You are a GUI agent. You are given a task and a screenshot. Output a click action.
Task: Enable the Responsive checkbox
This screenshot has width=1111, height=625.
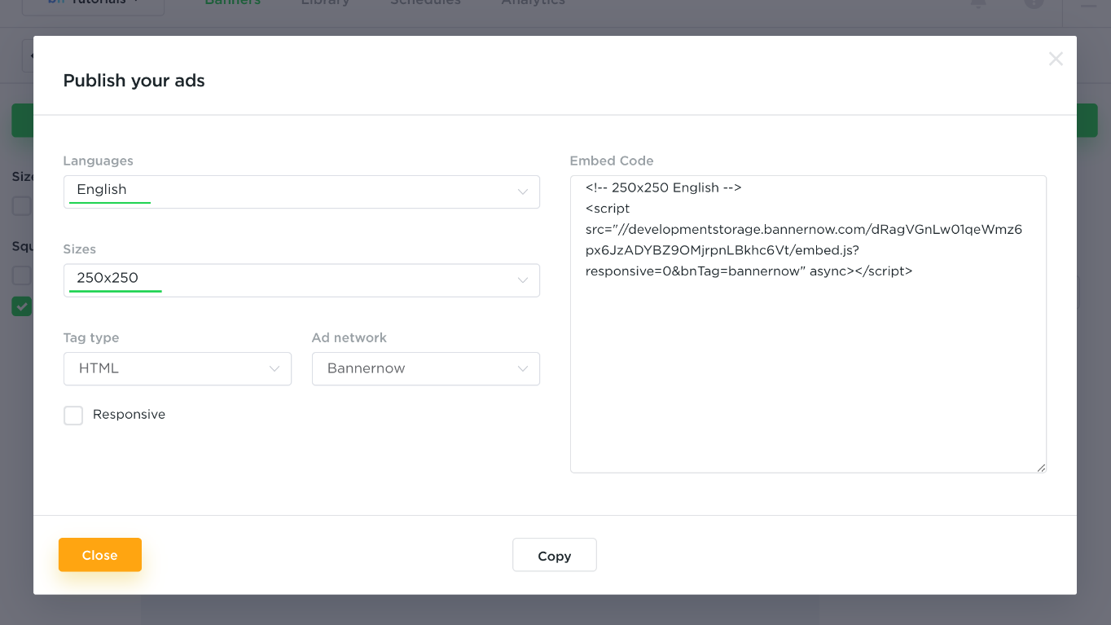pyautogui.click(x=73, y=416)
